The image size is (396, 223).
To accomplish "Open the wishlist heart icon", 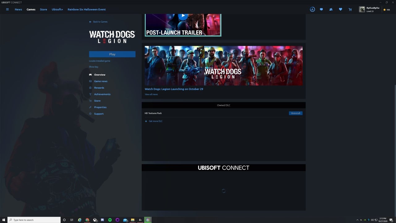I will (x=340, y=9).
